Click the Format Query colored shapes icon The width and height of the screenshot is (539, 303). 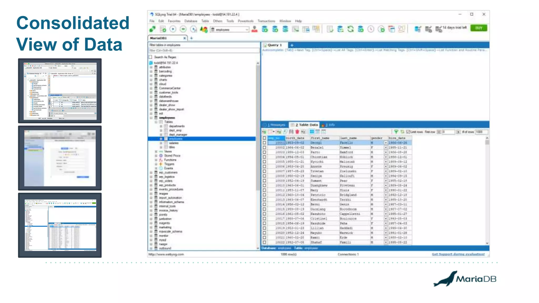coord(204,29)
